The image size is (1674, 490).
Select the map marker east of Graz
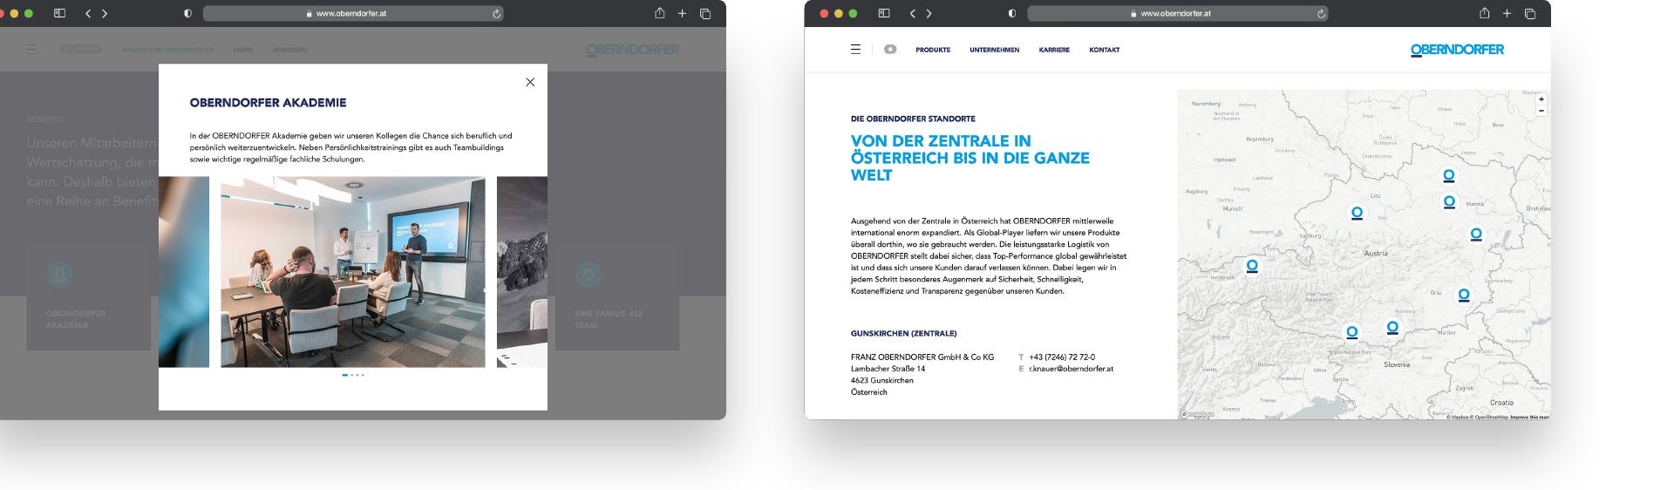(x=1464, y=296)
